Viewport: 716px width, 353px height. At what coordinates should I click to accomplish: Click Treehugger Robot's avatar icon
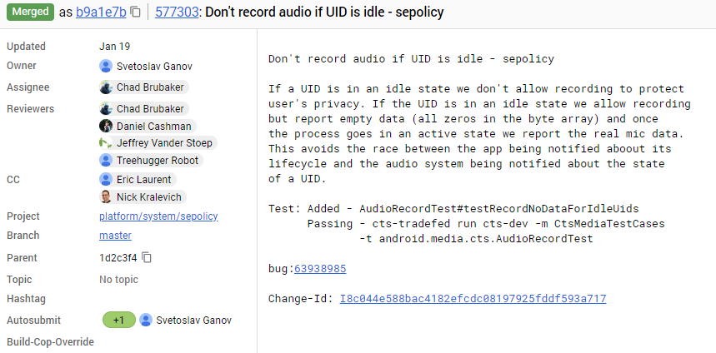point(106,160)
